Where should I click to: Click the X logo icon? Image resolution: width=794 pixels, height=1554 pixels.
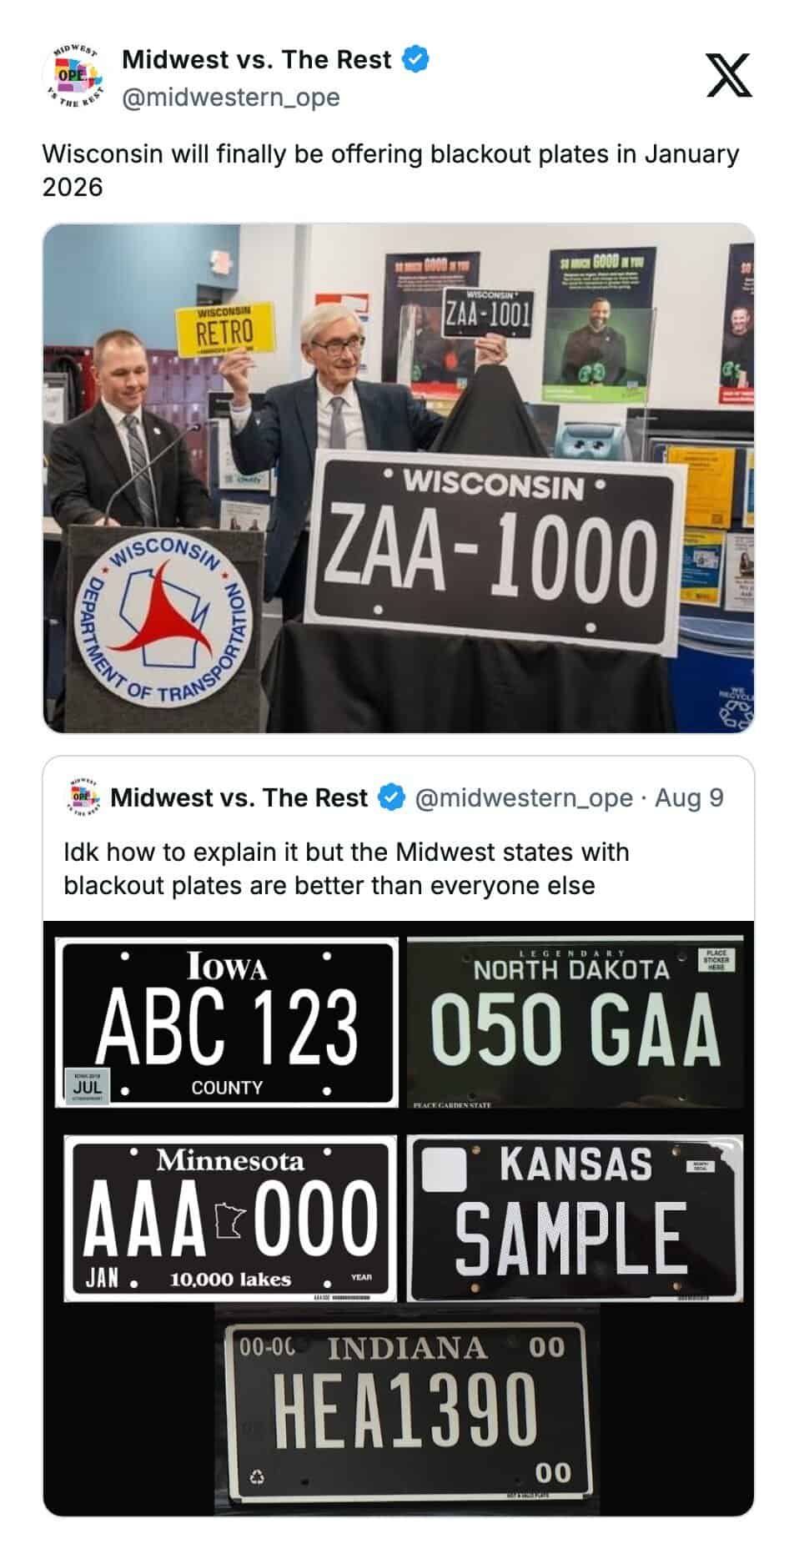coord(729,75)
